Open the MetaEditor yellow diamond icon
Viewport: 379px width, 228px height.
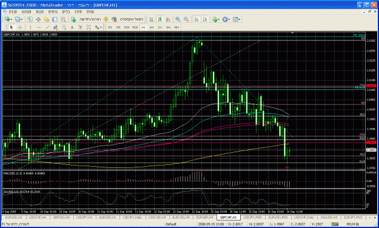(106, 19)
